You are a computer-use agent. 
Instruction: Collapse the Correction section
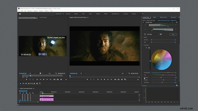point(143,45)
